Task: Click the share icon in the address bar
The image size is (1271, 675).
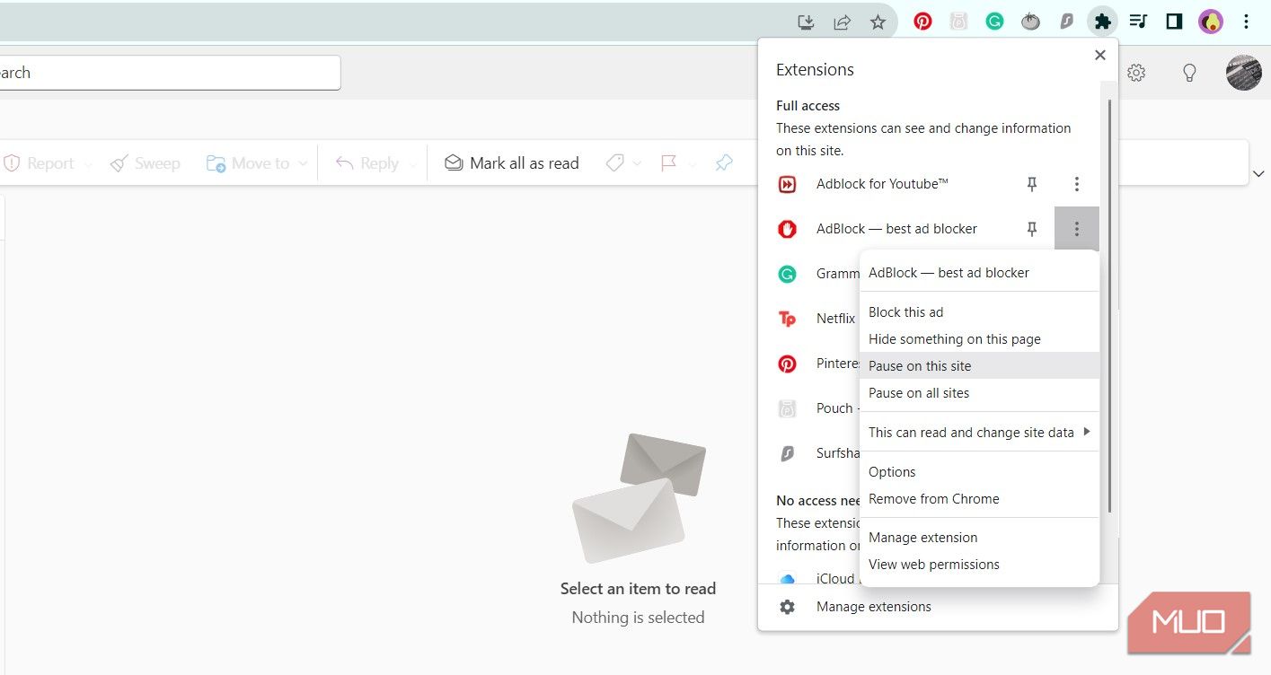Action: (842, 21)
